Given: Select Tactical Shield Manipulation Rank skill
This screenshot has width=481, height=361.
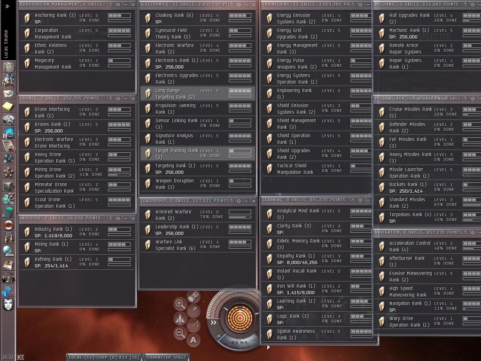Looking at the screenshot, I should point(317,169).
